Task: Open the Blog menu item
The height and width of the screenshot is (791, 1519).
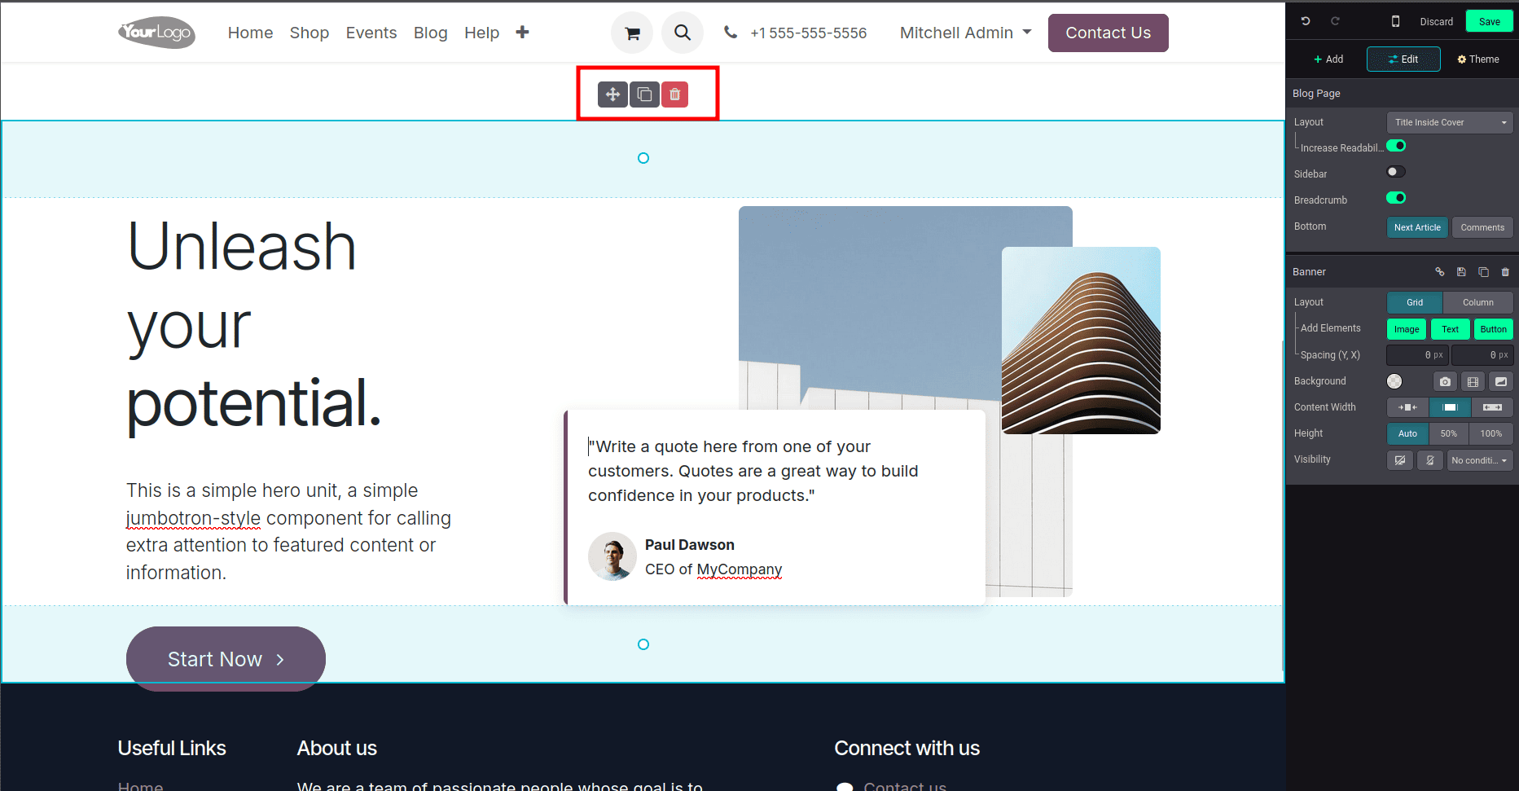Action: click(430, 33)
